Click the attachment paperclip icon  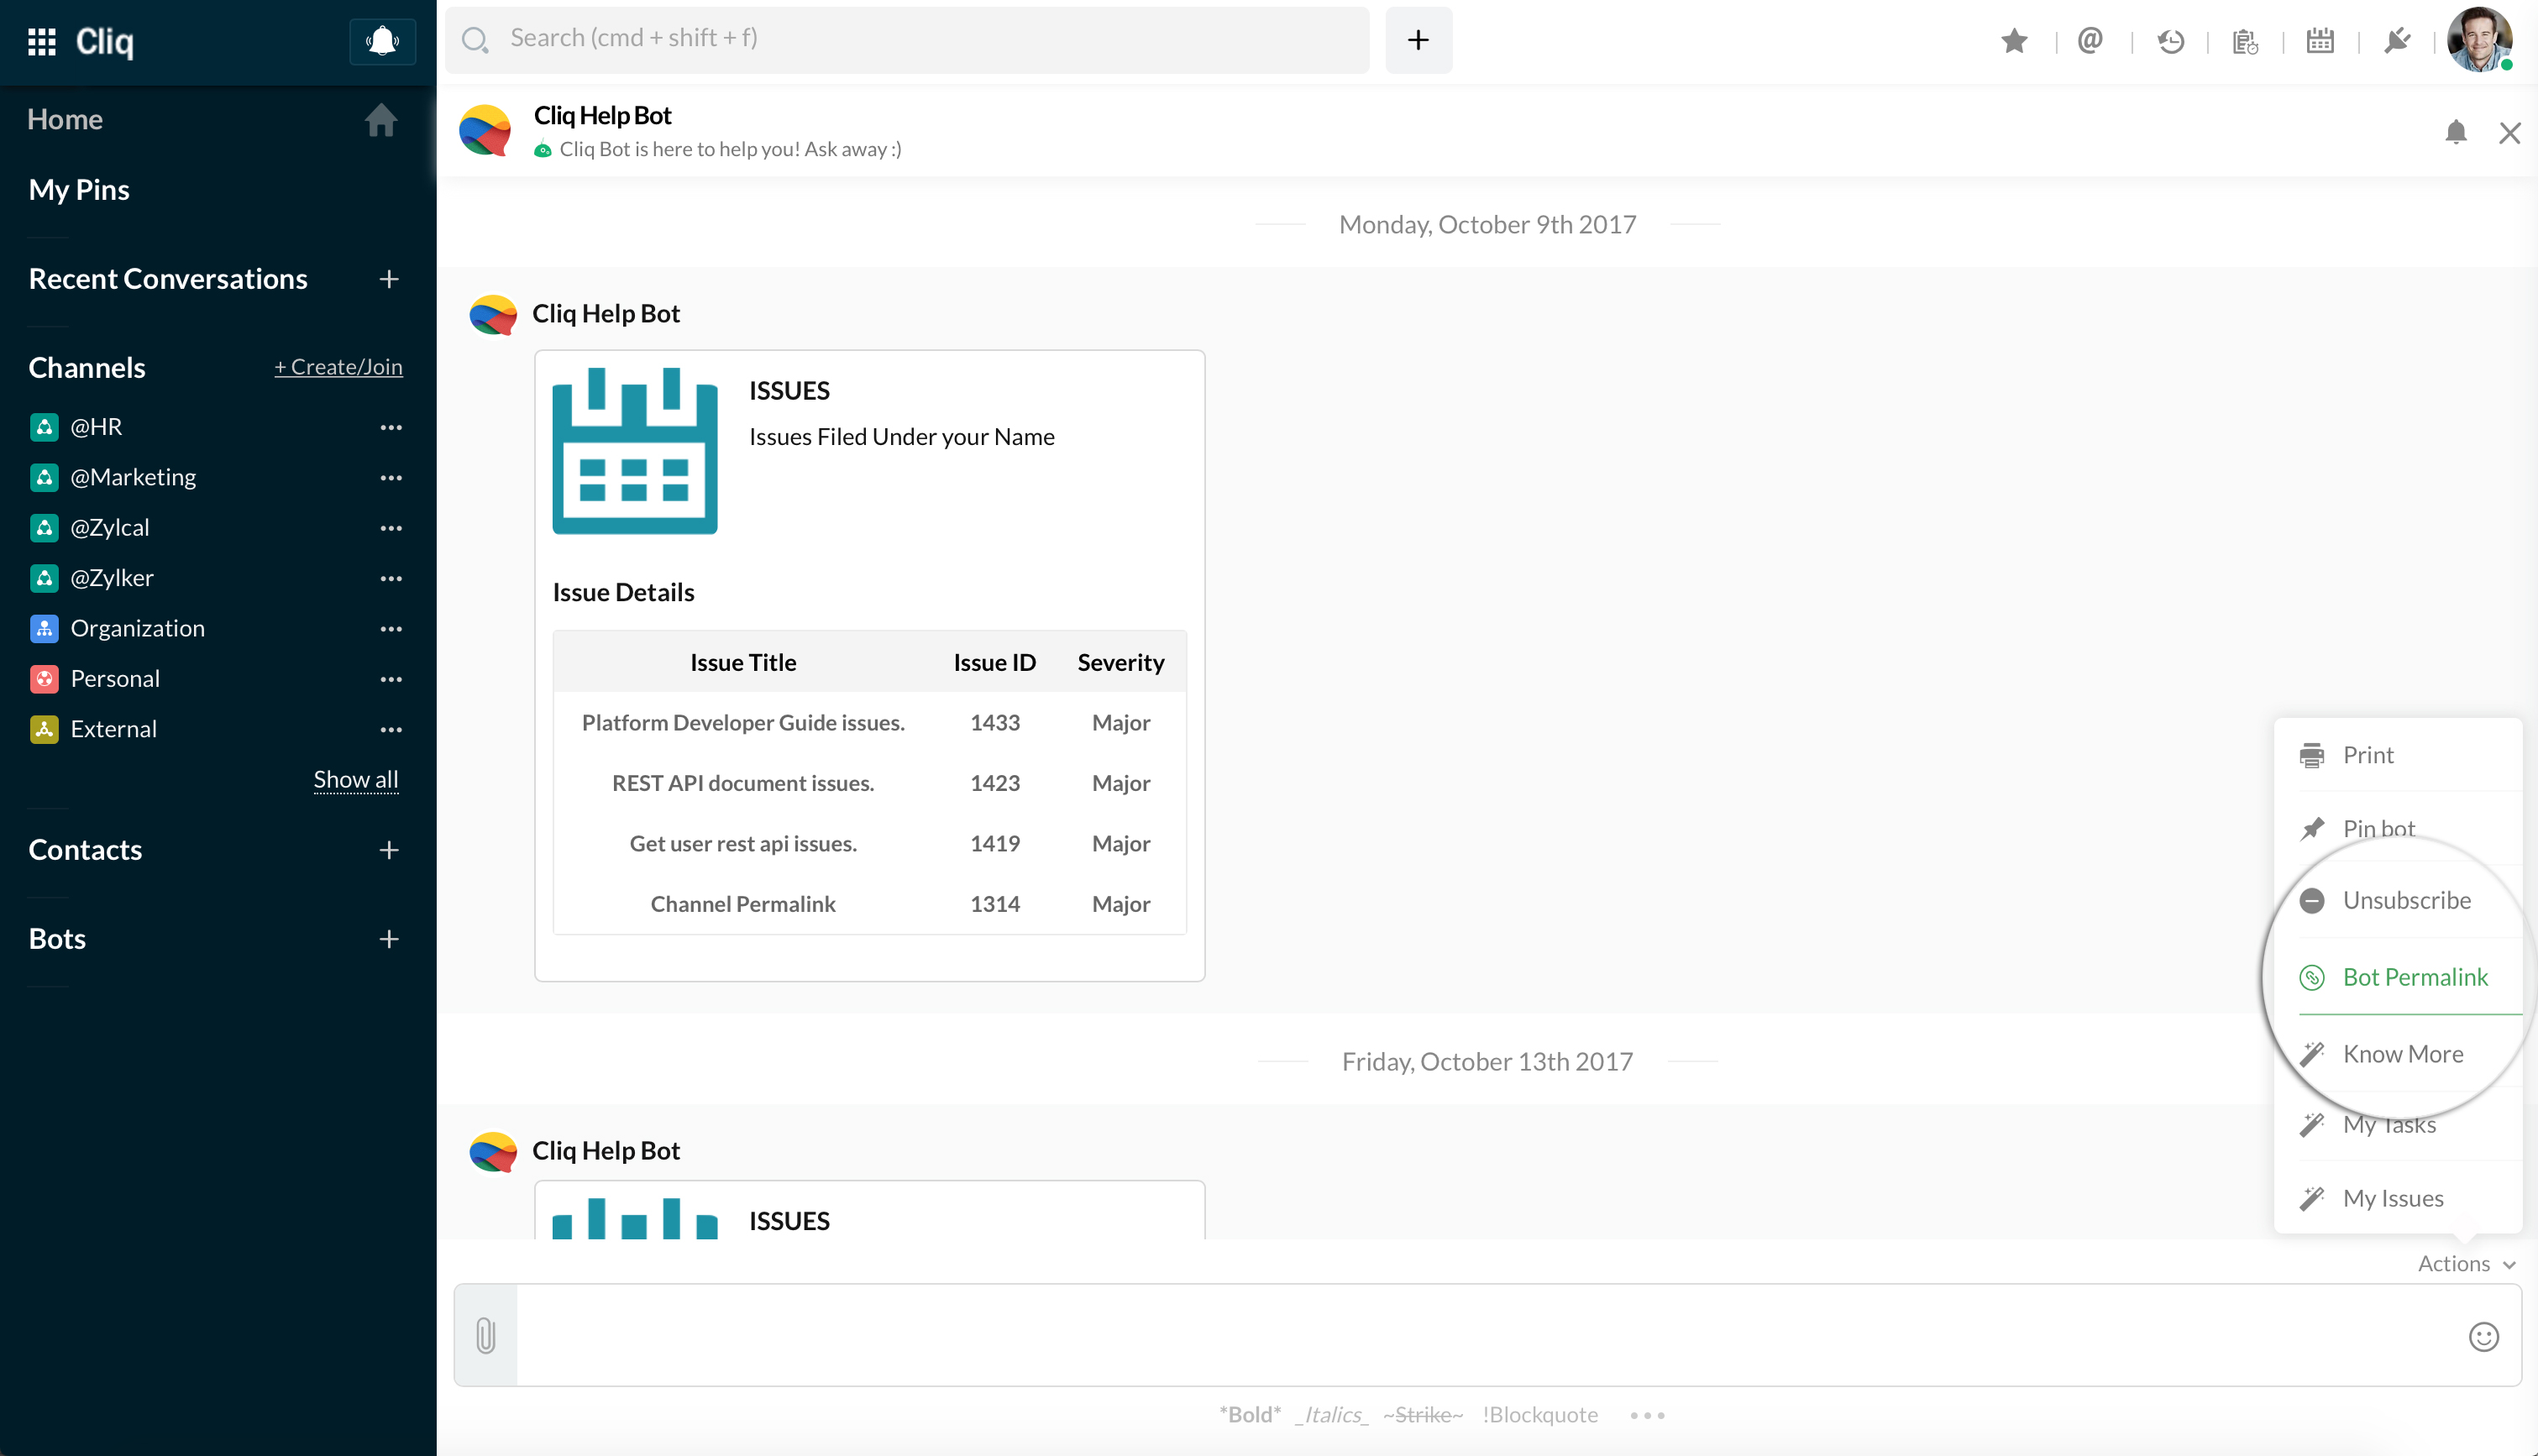(486, 1335)
